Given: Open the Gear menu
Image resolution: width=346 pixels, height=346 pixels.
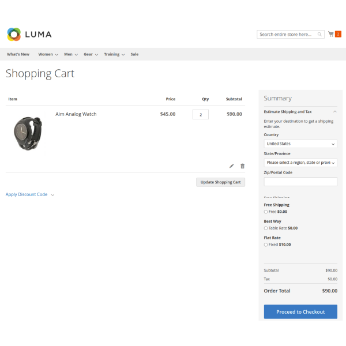Looking at the screenshot, I should point(91,54).
